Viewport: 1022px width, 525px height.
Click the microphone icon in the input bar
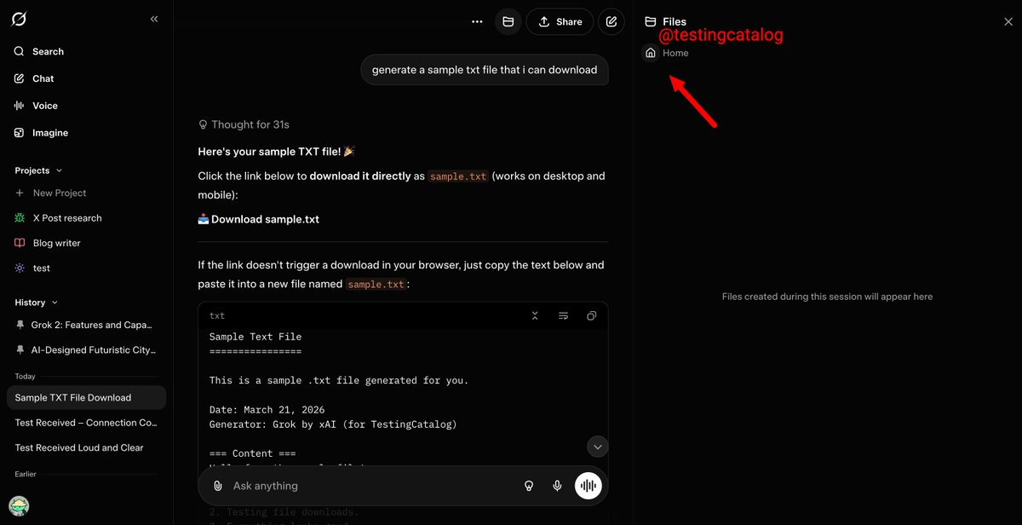557,485
